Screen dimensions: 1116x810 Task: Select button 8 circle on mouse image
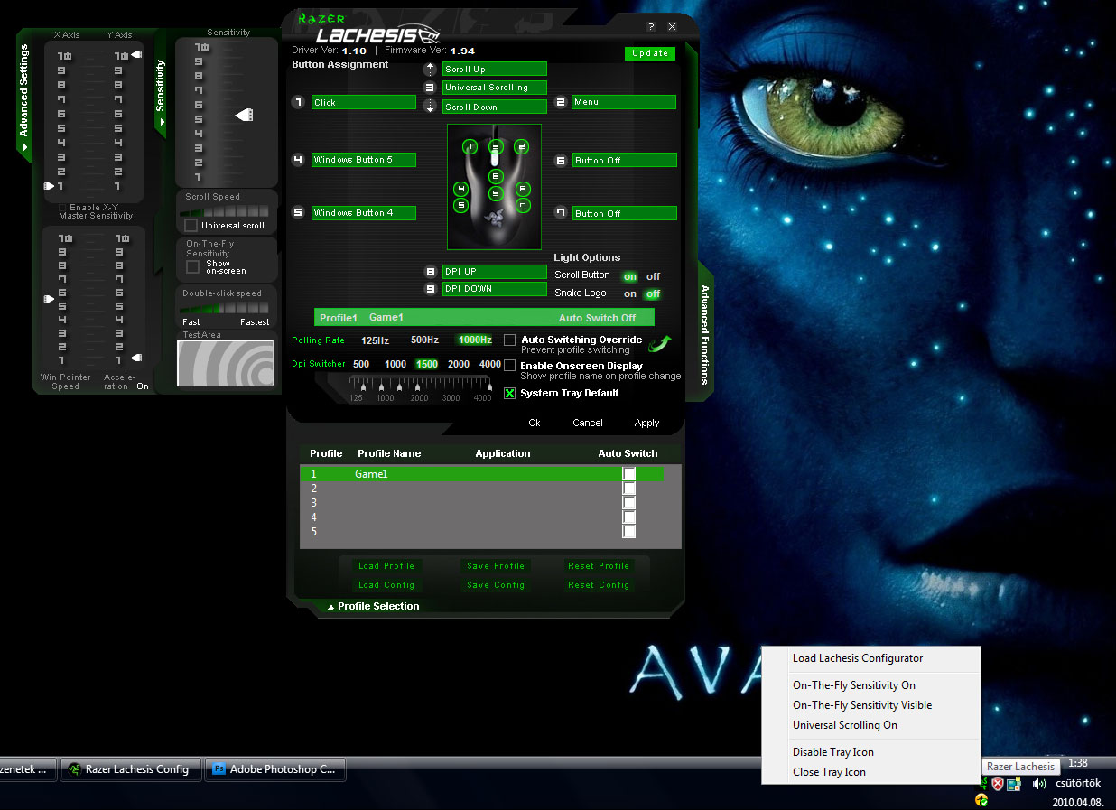pos(495,176)
